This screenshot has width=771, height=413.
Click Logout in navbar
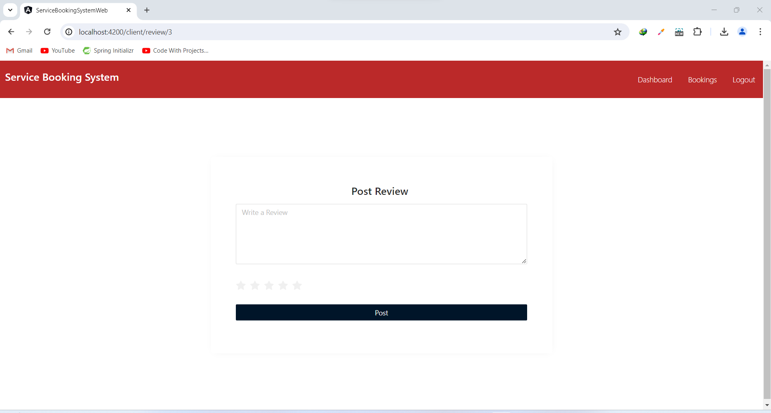[x=743, y=80]
